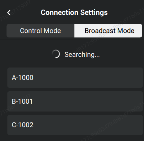Pick the first found device row

coord(75,78)
